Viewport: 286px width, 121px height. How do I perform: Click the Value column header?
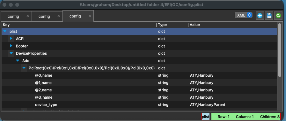pyautogui.click(x=232, y=25)
